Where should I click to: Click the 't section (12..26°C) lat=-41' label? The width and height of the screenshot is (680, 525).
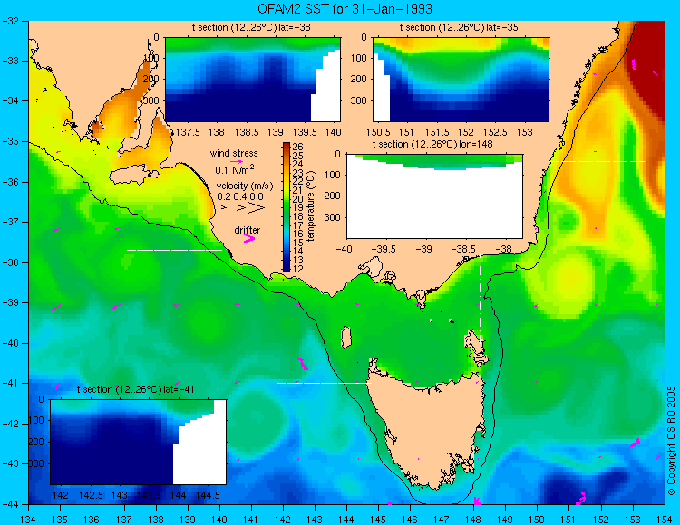click(x=136, y=389)
